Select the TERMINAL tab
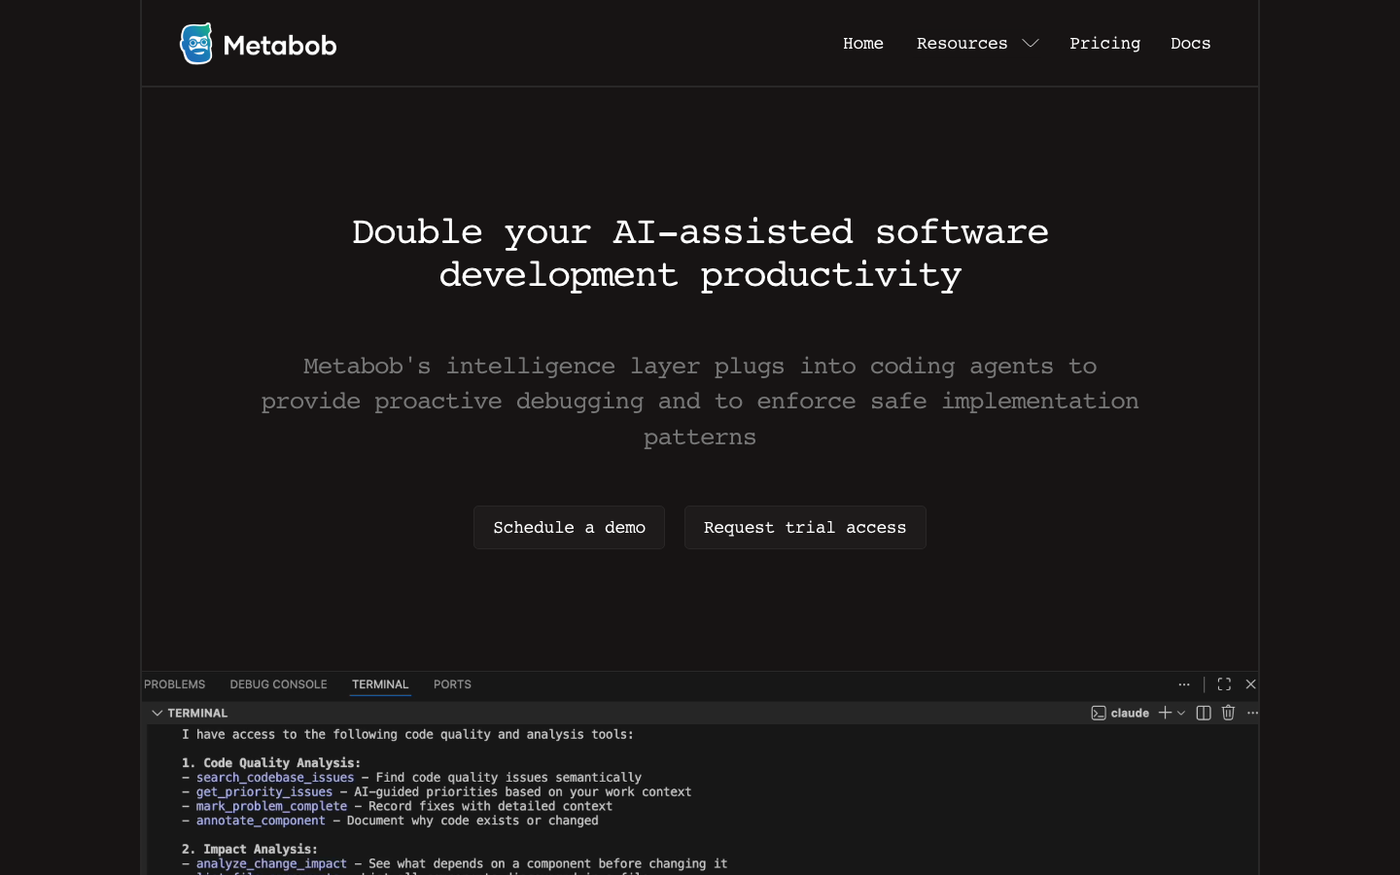Viewport: 1400px width, 875px height. pyautogui.click(x=380, y=684)
